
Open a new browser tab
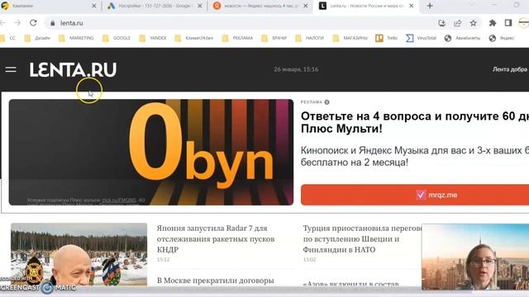430,6
